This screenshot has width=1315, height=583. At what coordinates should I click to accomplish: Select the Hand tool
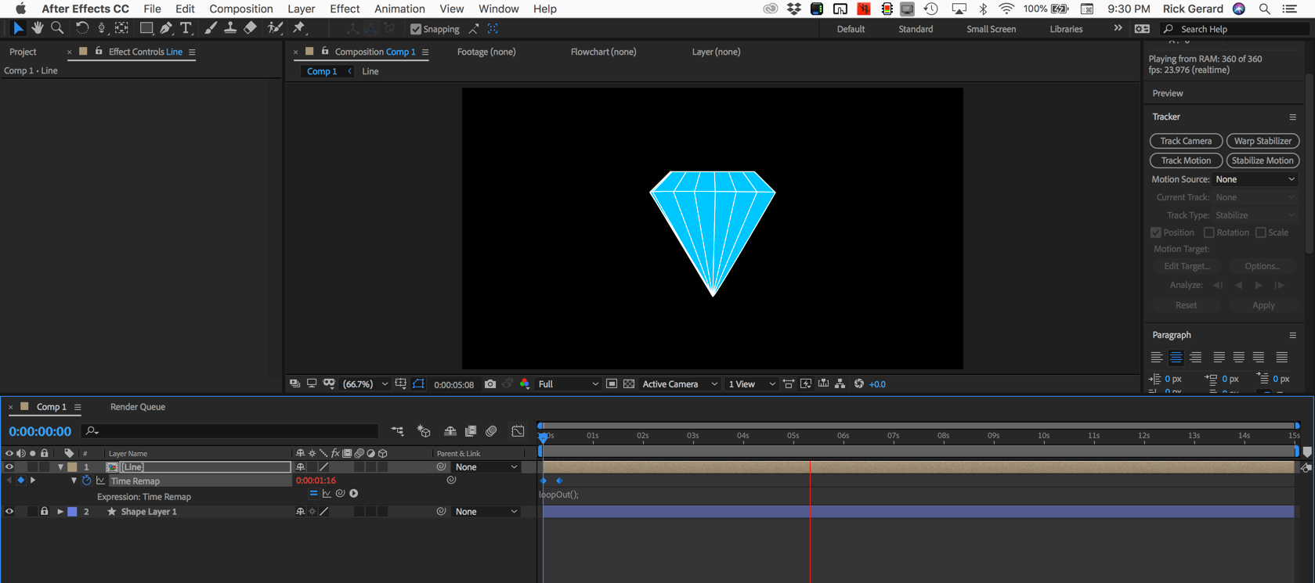coord(37,28)
